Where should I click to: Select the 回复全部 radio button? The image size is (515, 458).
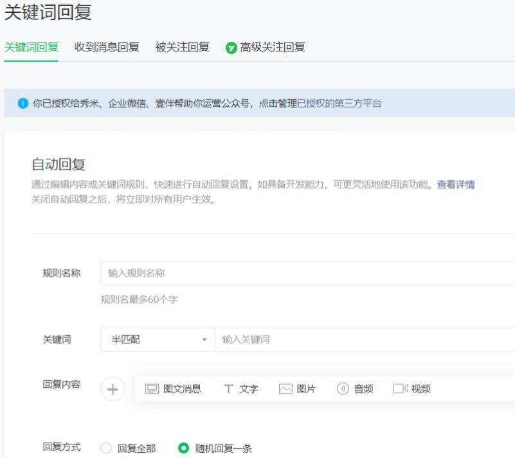point(105,448)
